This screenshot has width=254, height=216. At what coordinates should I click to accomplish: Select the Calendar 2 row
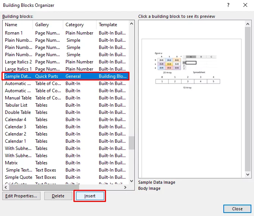click(x=66, y=134)
